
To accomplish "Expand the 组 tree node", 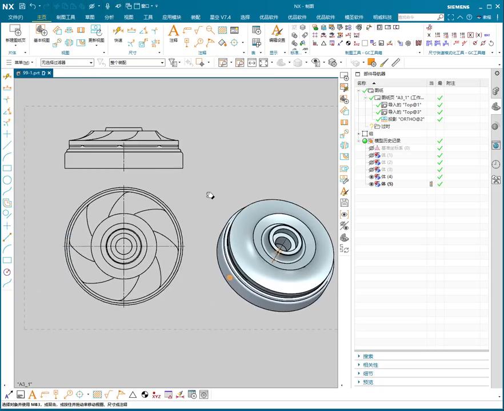I will tap(359, 134).
